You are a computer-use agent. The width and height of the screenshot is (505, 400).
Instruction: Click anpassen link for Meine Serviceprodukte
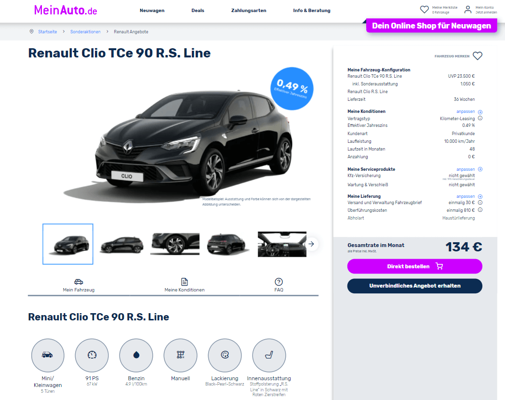click(465, 169)
